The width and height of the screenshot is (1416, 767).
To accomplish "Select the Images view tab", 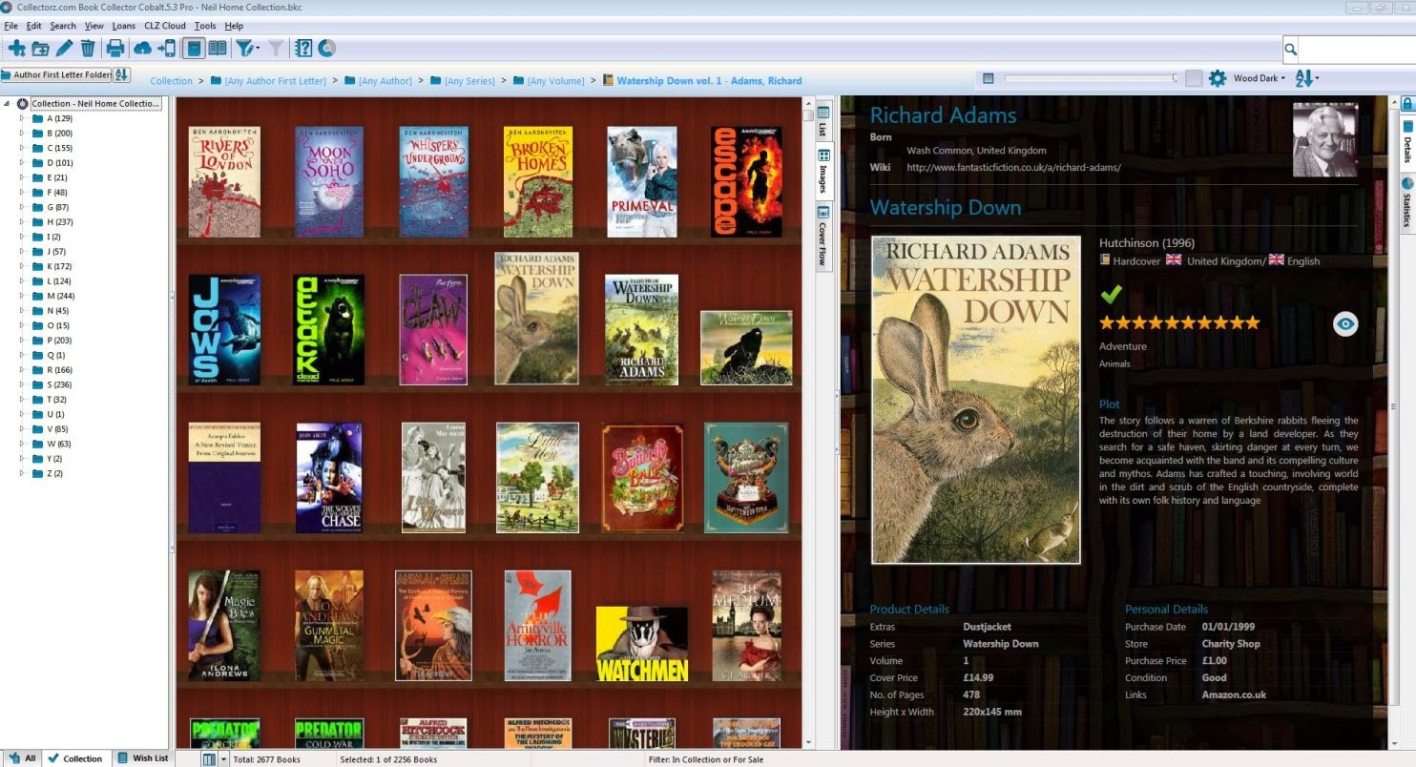I will pos(823,171).
